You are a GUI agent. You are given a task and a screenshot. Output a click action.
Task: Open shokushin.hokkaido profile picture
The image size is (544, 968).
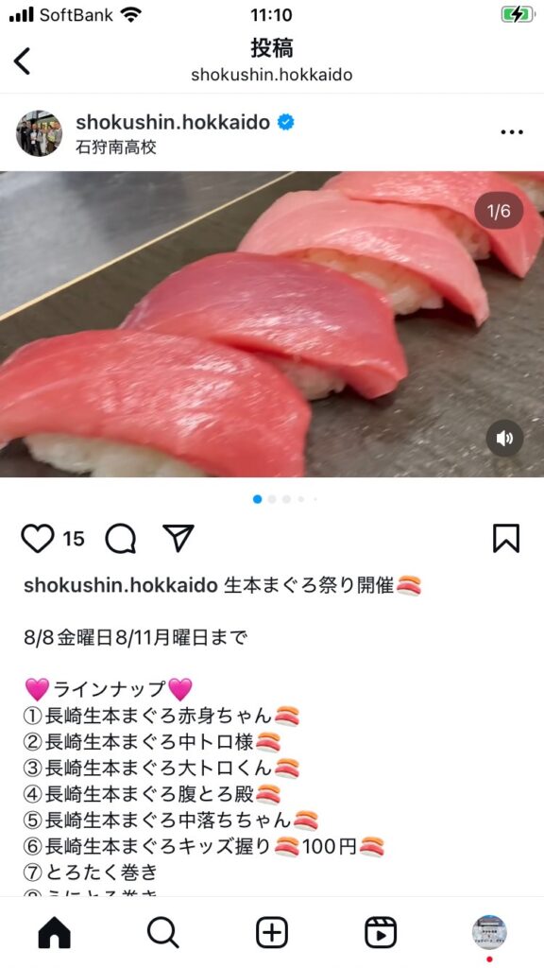click(x=39, y=133)
